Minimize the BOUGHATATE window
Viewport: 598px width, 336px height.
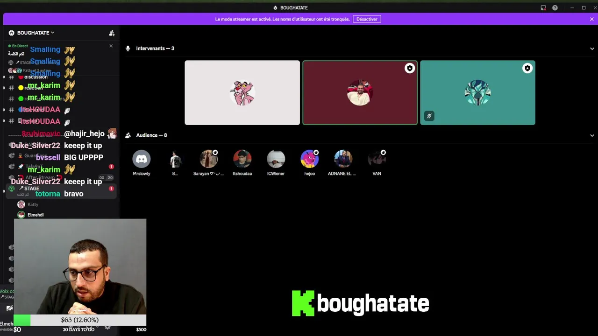click(572, 8)
